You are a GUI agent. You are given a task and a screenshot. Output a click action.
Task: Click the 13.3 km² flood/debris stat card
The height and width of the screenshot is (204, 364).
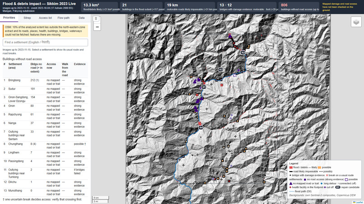click(100, 7)
